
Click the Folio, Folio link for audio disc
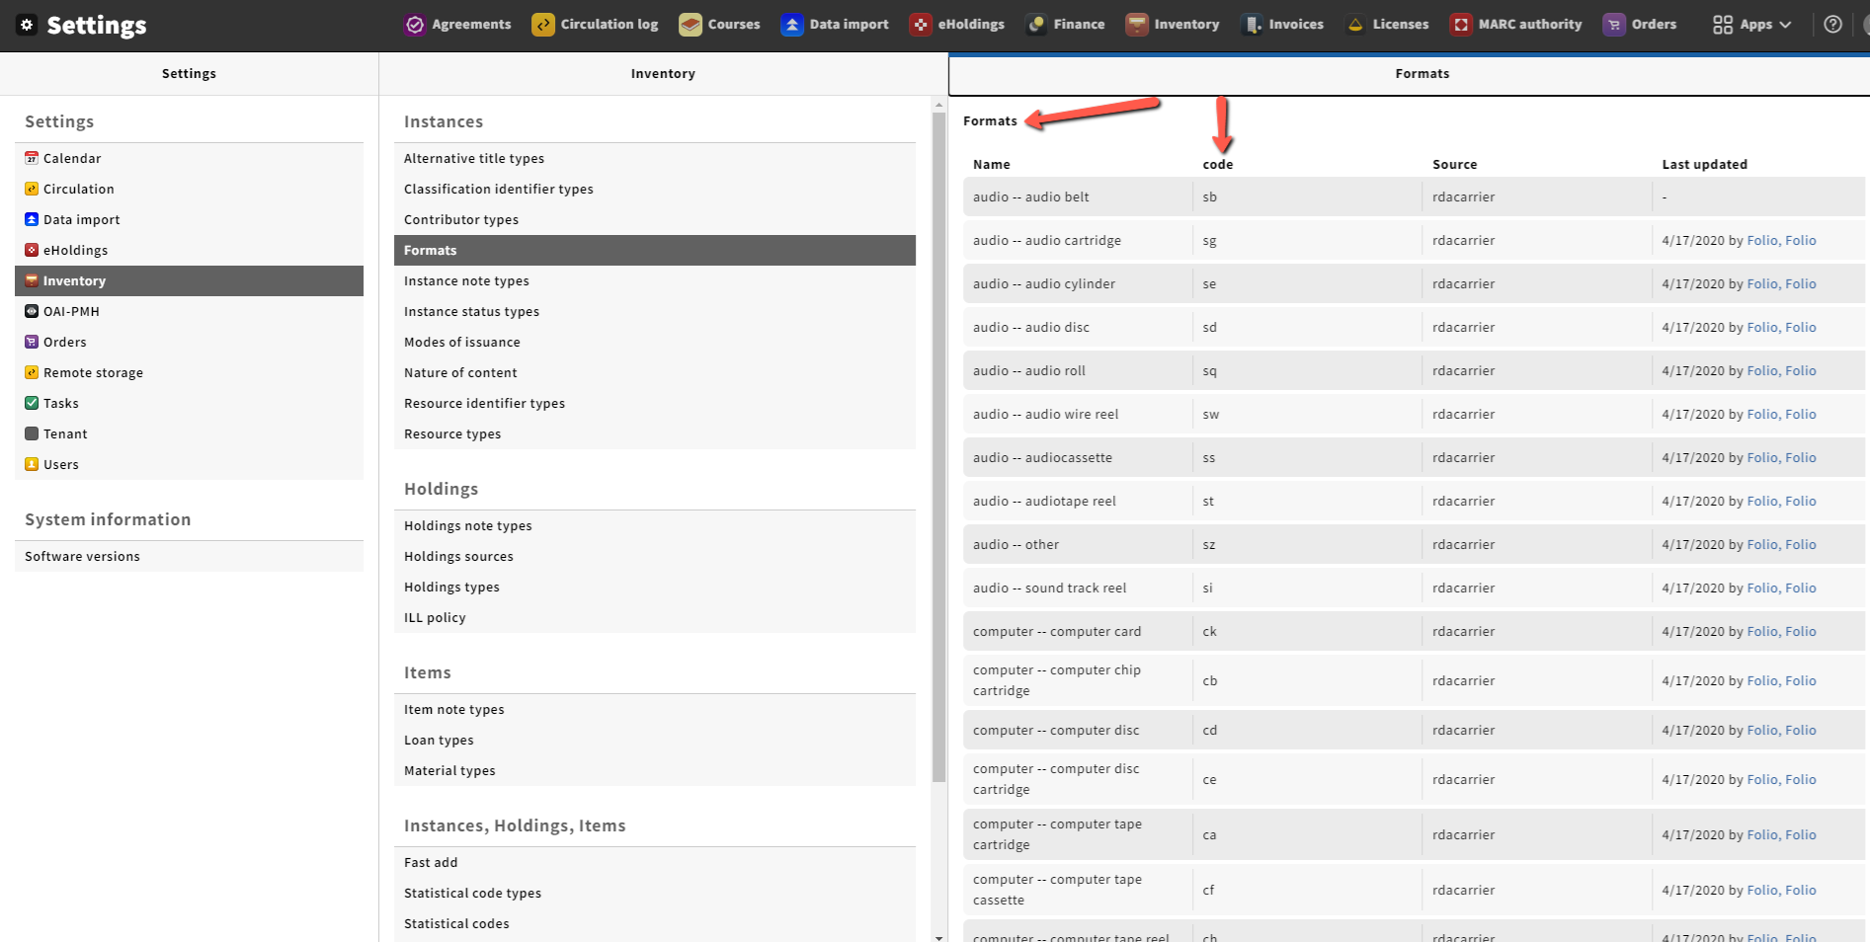(x=1782, y=327)
